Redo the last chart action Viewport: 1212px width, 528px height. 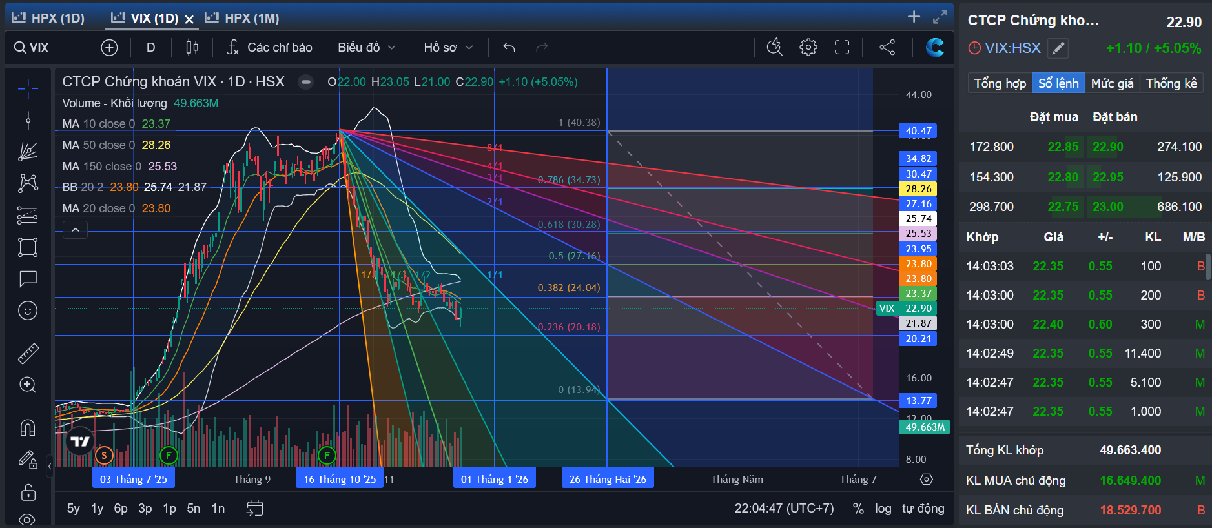point(542,47)
